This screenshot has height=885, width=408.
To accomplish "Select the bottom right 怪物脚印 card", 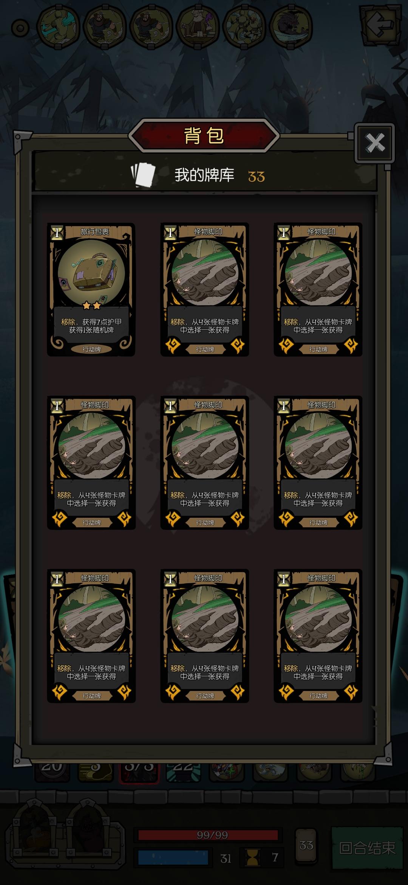I will [318, 636].
